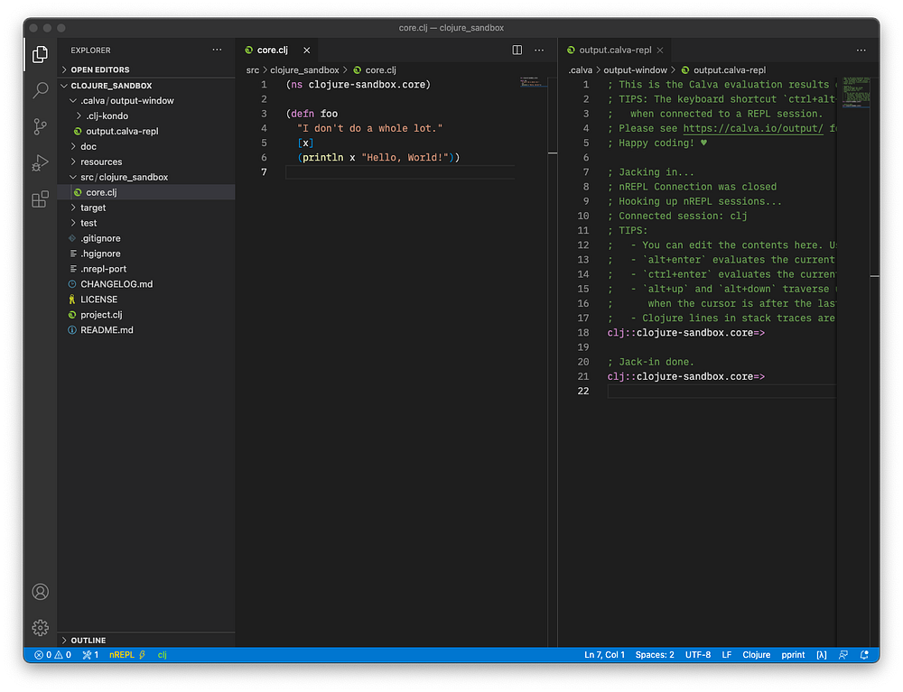This screenshot has height=692, width=903.
Task: Open notifications bell in status bar
Action: click(864, 655)
